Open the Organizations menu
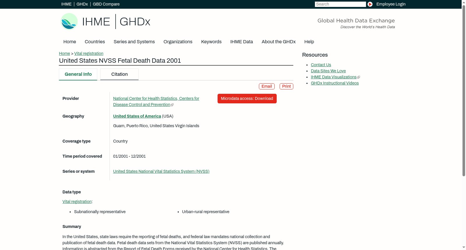Image resolution: width=466 pixels, height=250 pixels. tap(178, 42)
